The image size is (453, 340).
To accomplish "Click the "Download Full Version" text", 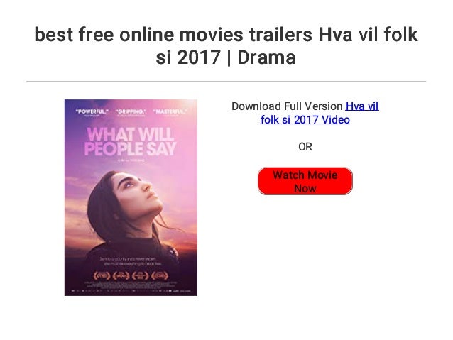I will click(287, 106).
